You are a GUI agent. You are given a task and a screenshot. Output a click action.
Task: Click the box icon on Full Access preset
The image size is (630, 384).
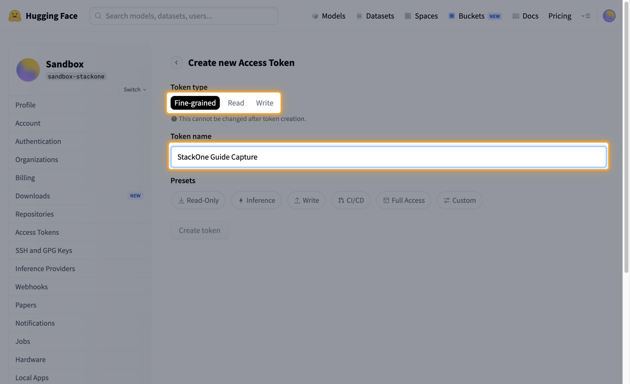tap(386, 200)
